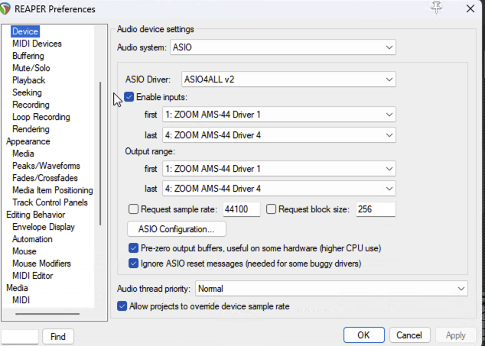This screenshot has height=346, width=485.
Task: Select MIDI Devices in the preferences tree
Action: coord(37,44)
